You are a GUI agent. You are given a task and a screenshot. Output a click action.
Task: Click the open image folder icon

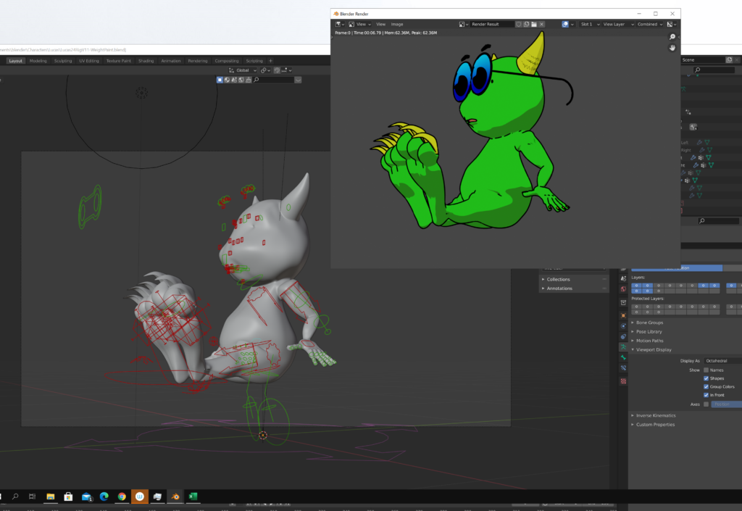coord(533,24)
